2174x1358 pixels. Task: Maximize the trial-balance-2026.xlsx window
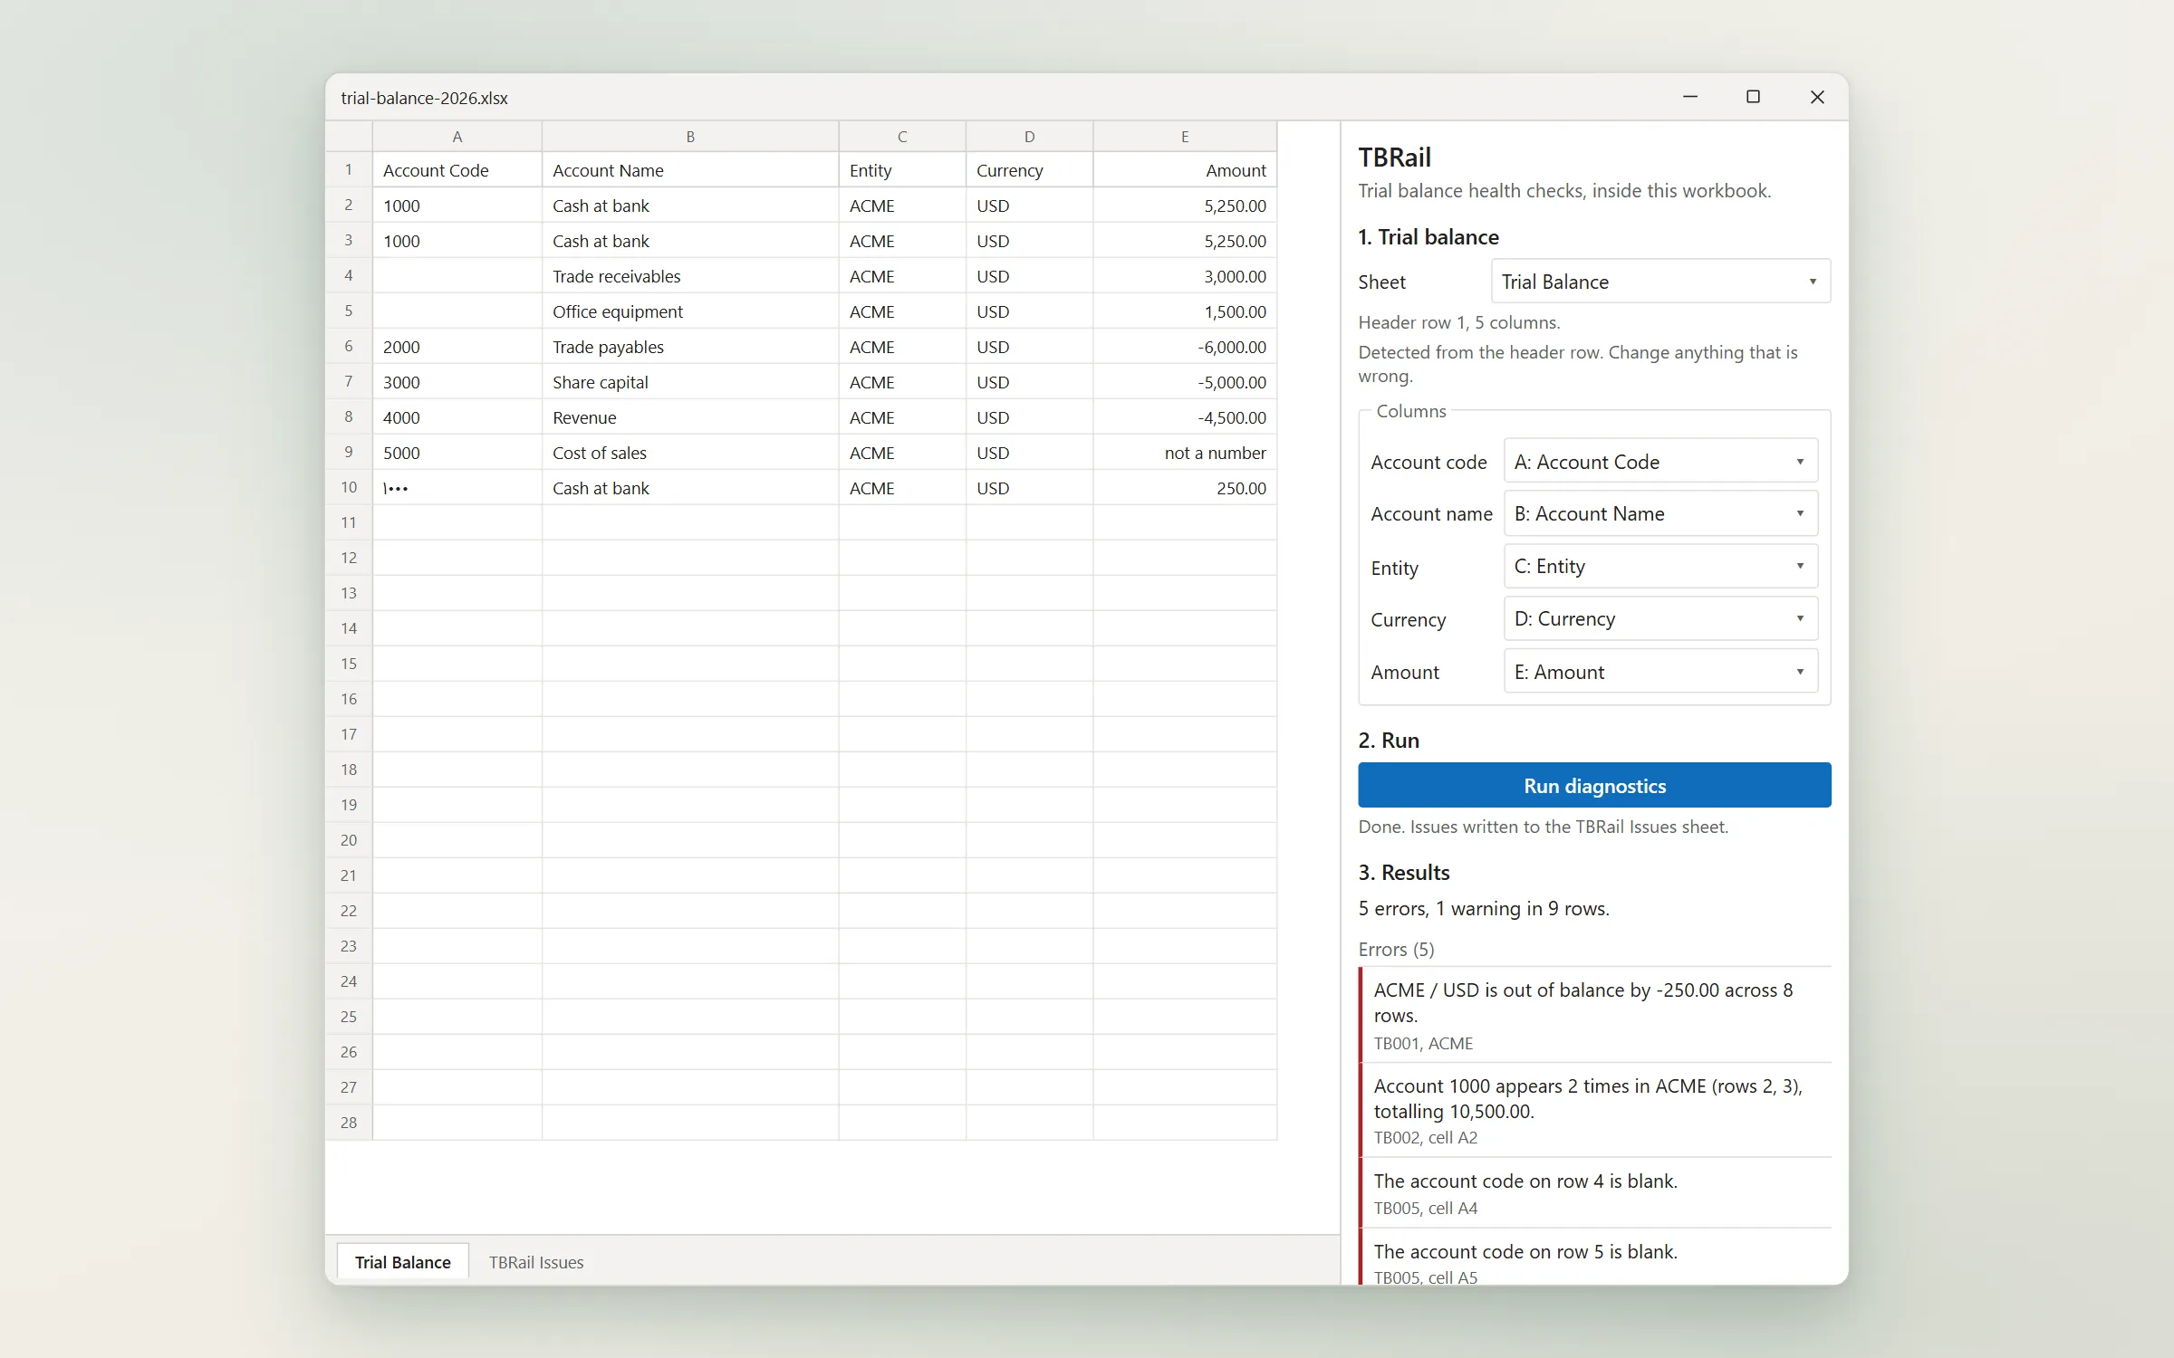(x=1753, y=97)
